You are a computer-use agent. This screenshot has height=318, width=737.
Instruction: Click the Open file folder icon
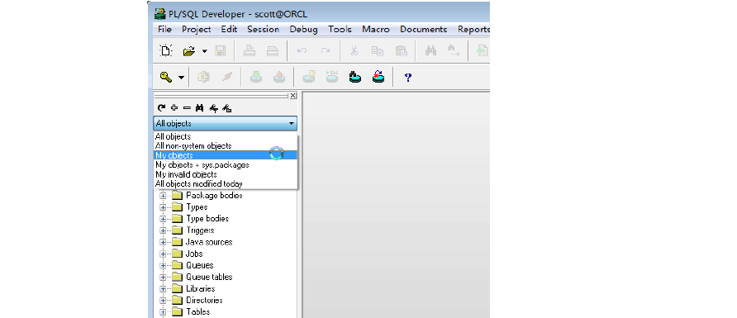click(189, 50)
